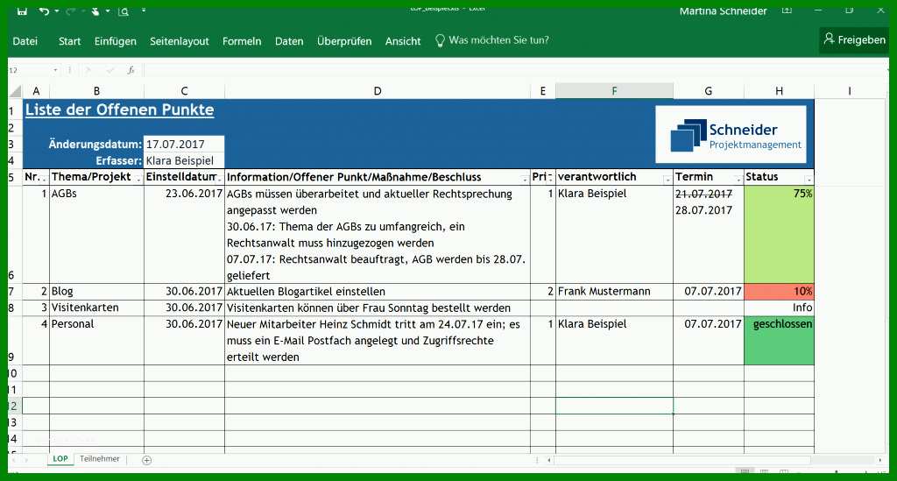Image resolution: width=897 pixels, height=481 pixels.
Task: Select the AGBs topic cell
Action: [96, 235]
